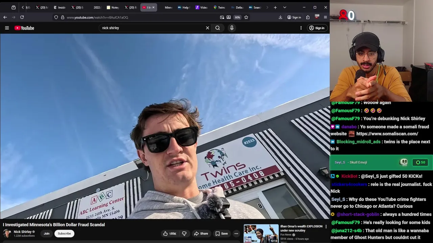Go to the YouTube home logo
This screenshot has width=433, height=243.
click(x=24, y=28)
